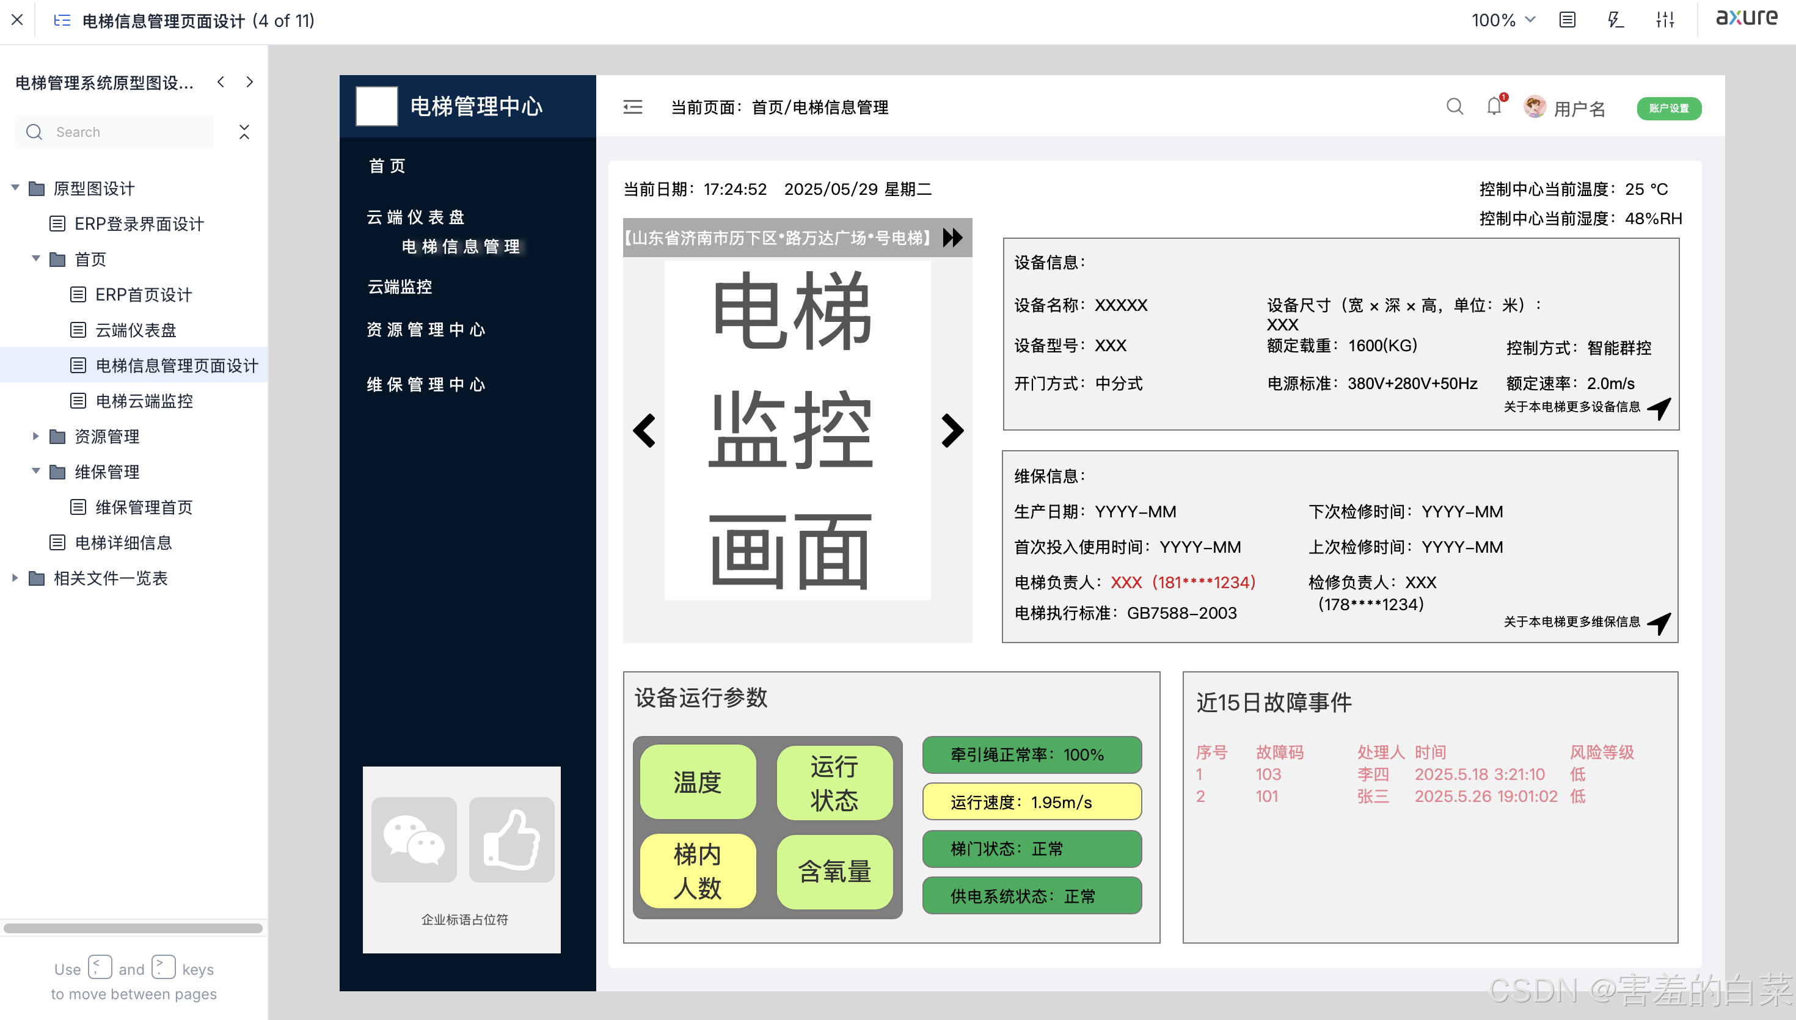Select 云端监控 in the navigation menu
This screenshot has height=1020, width=1796.
pos(400,286)
